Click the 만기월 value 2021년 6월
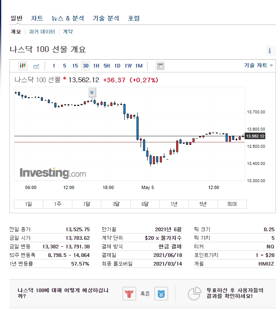 [168, 230]
